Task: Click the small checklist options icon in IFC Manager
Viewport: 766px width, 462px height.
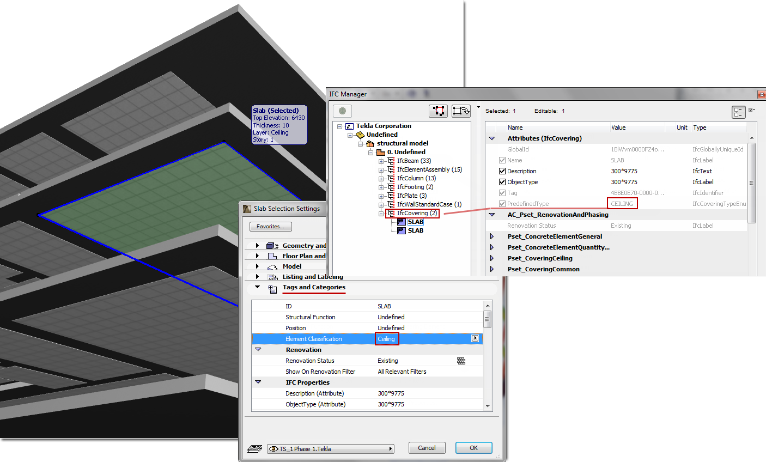Action: coord(752,110)
